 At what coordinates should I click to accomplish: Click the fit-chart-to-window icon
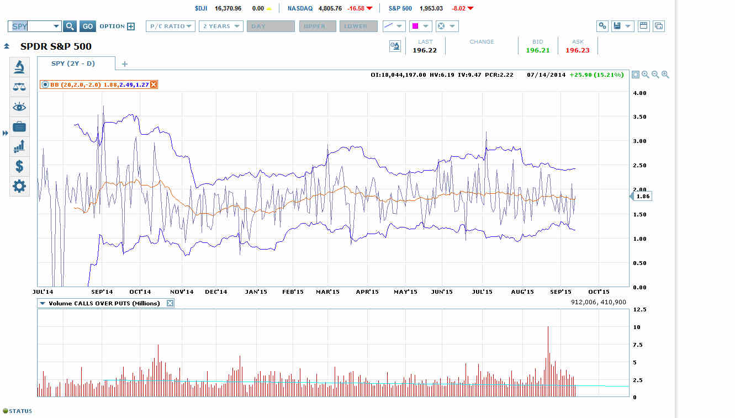tap(635, 75)
